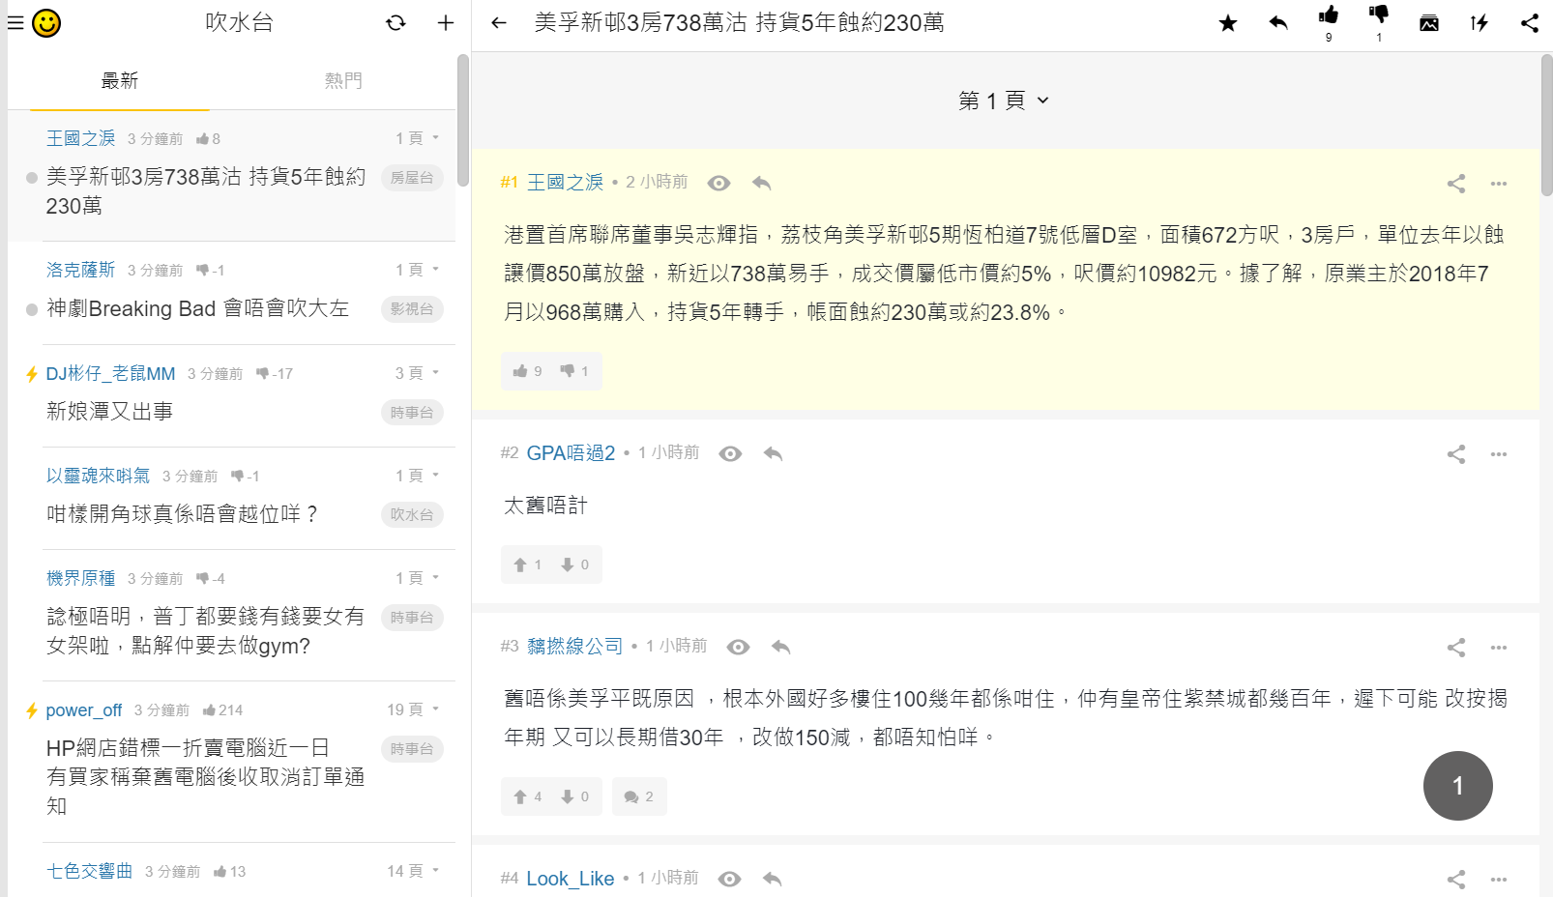Click the lightning sort icon in the toolbar
Image resolution: width=1553 pixels, height=897 pixels.
click(1480, 22)
